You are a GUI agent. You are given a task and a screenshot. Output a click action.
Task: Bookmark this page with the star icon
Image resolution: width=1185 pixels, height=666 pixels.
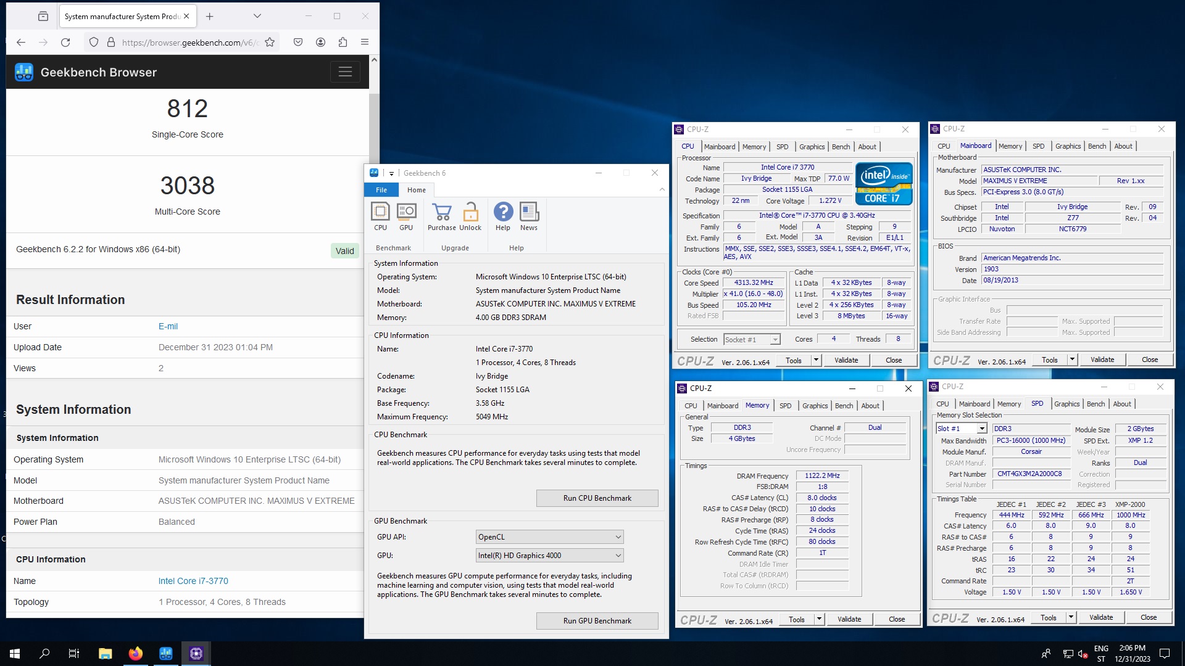[270, 42]
